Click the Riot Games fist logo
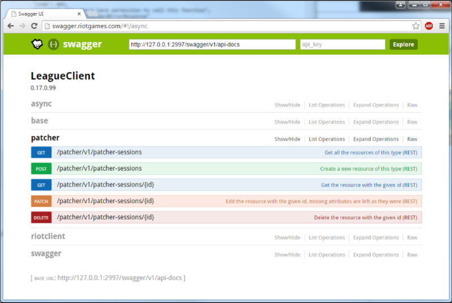This screenshot has width=452, height=303. [x=37, y=44]
